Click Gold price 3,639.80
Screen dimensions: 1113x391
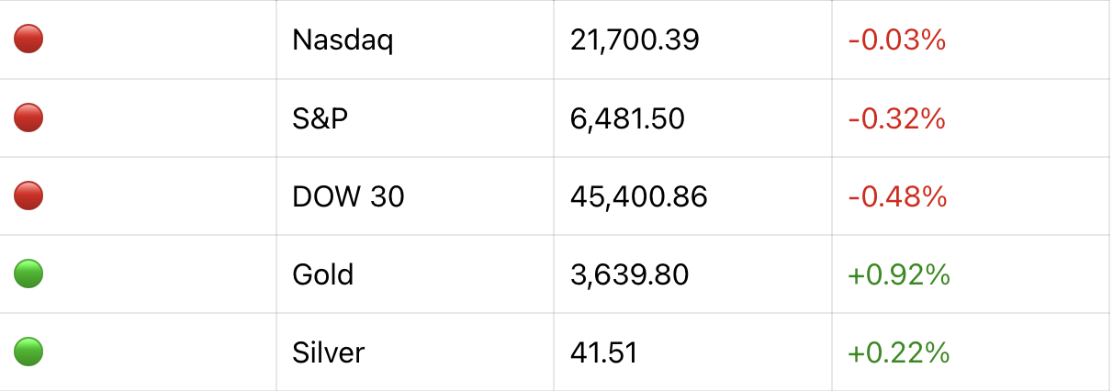coord(629,274)
